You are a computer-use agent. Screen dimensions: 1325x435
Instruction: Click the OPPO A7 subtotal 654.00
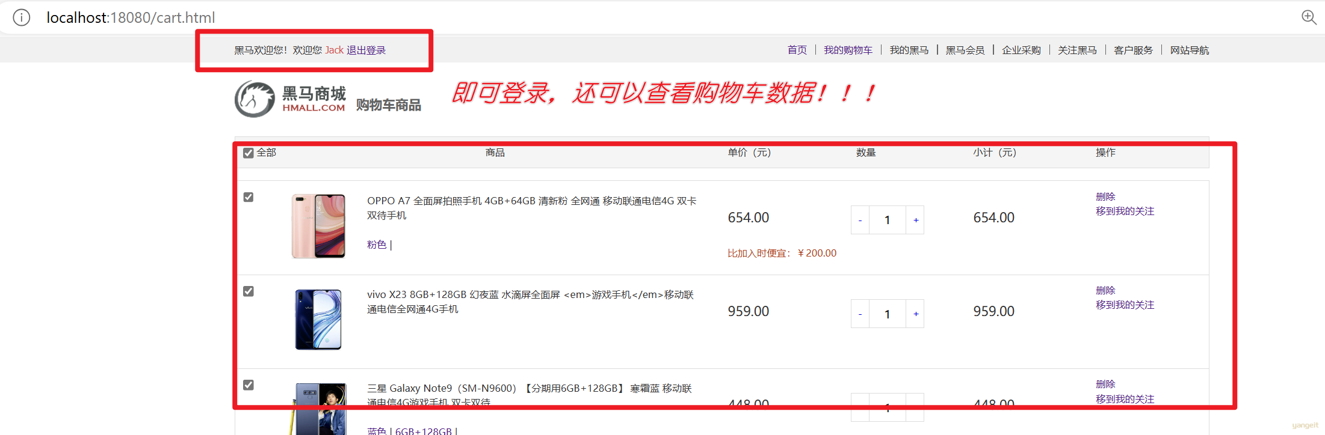click(994, 218)
